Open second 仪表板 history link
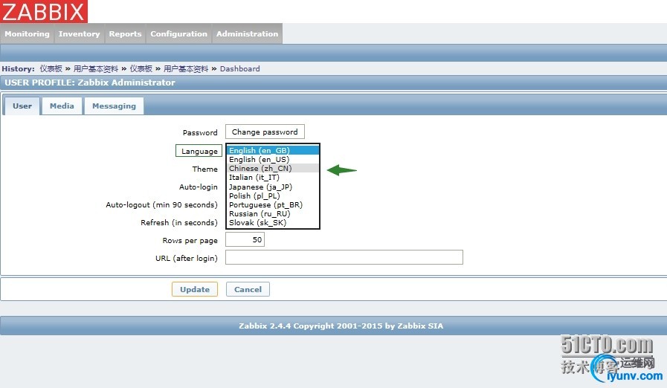The width and height of the screenshot is (667, 388). [x=141, y=68]
